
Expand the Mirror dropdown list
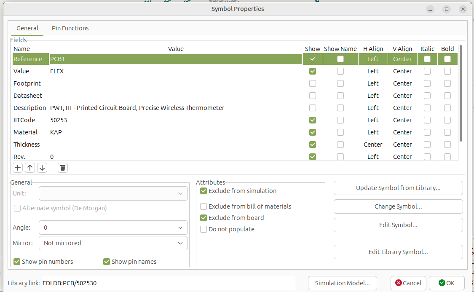(113, 243)
